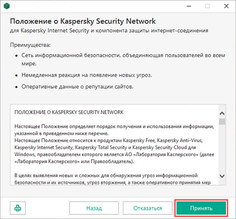This screenshot has height=219, width=236.
Task: Click the Kaspersky logo in the title bar
Action: (7, 6)
